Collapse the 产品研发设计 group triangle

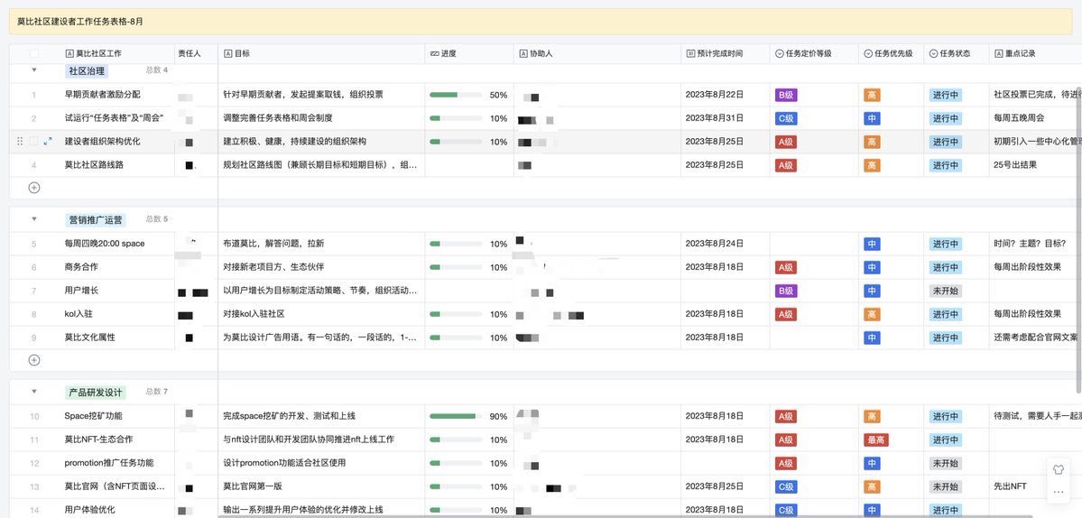pyautogui.click(x=33, y=391)
